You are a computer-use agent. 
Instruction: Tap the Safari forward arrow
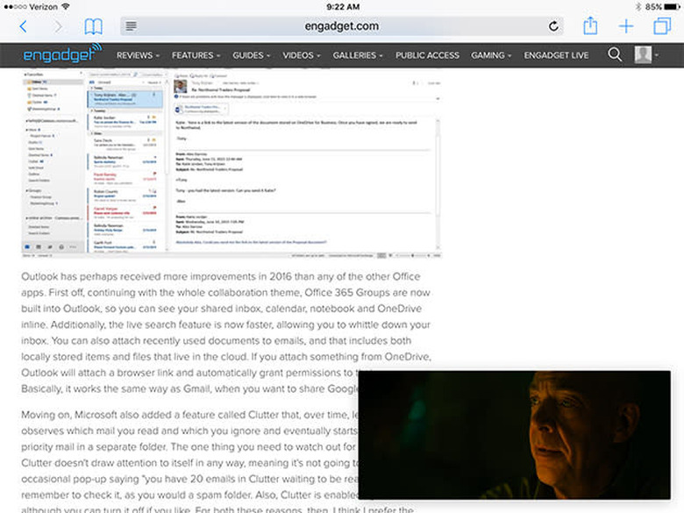click(x=59, y=26)
